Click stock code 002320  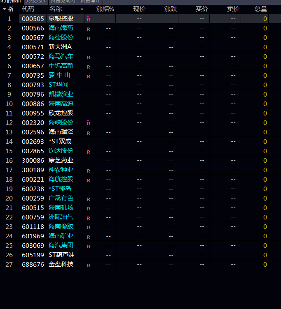[x=33, y=123]
